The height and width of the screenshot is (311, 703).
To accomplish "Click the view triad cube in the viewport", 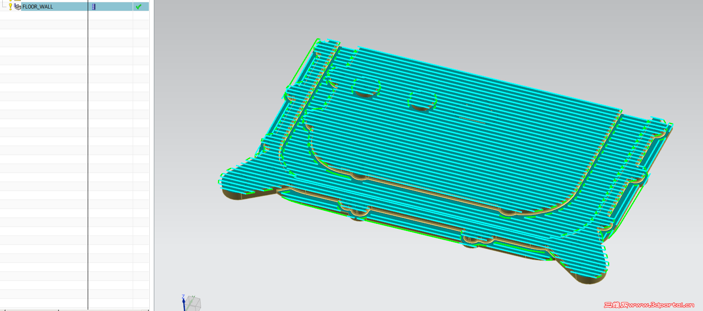I will [193, 304].
